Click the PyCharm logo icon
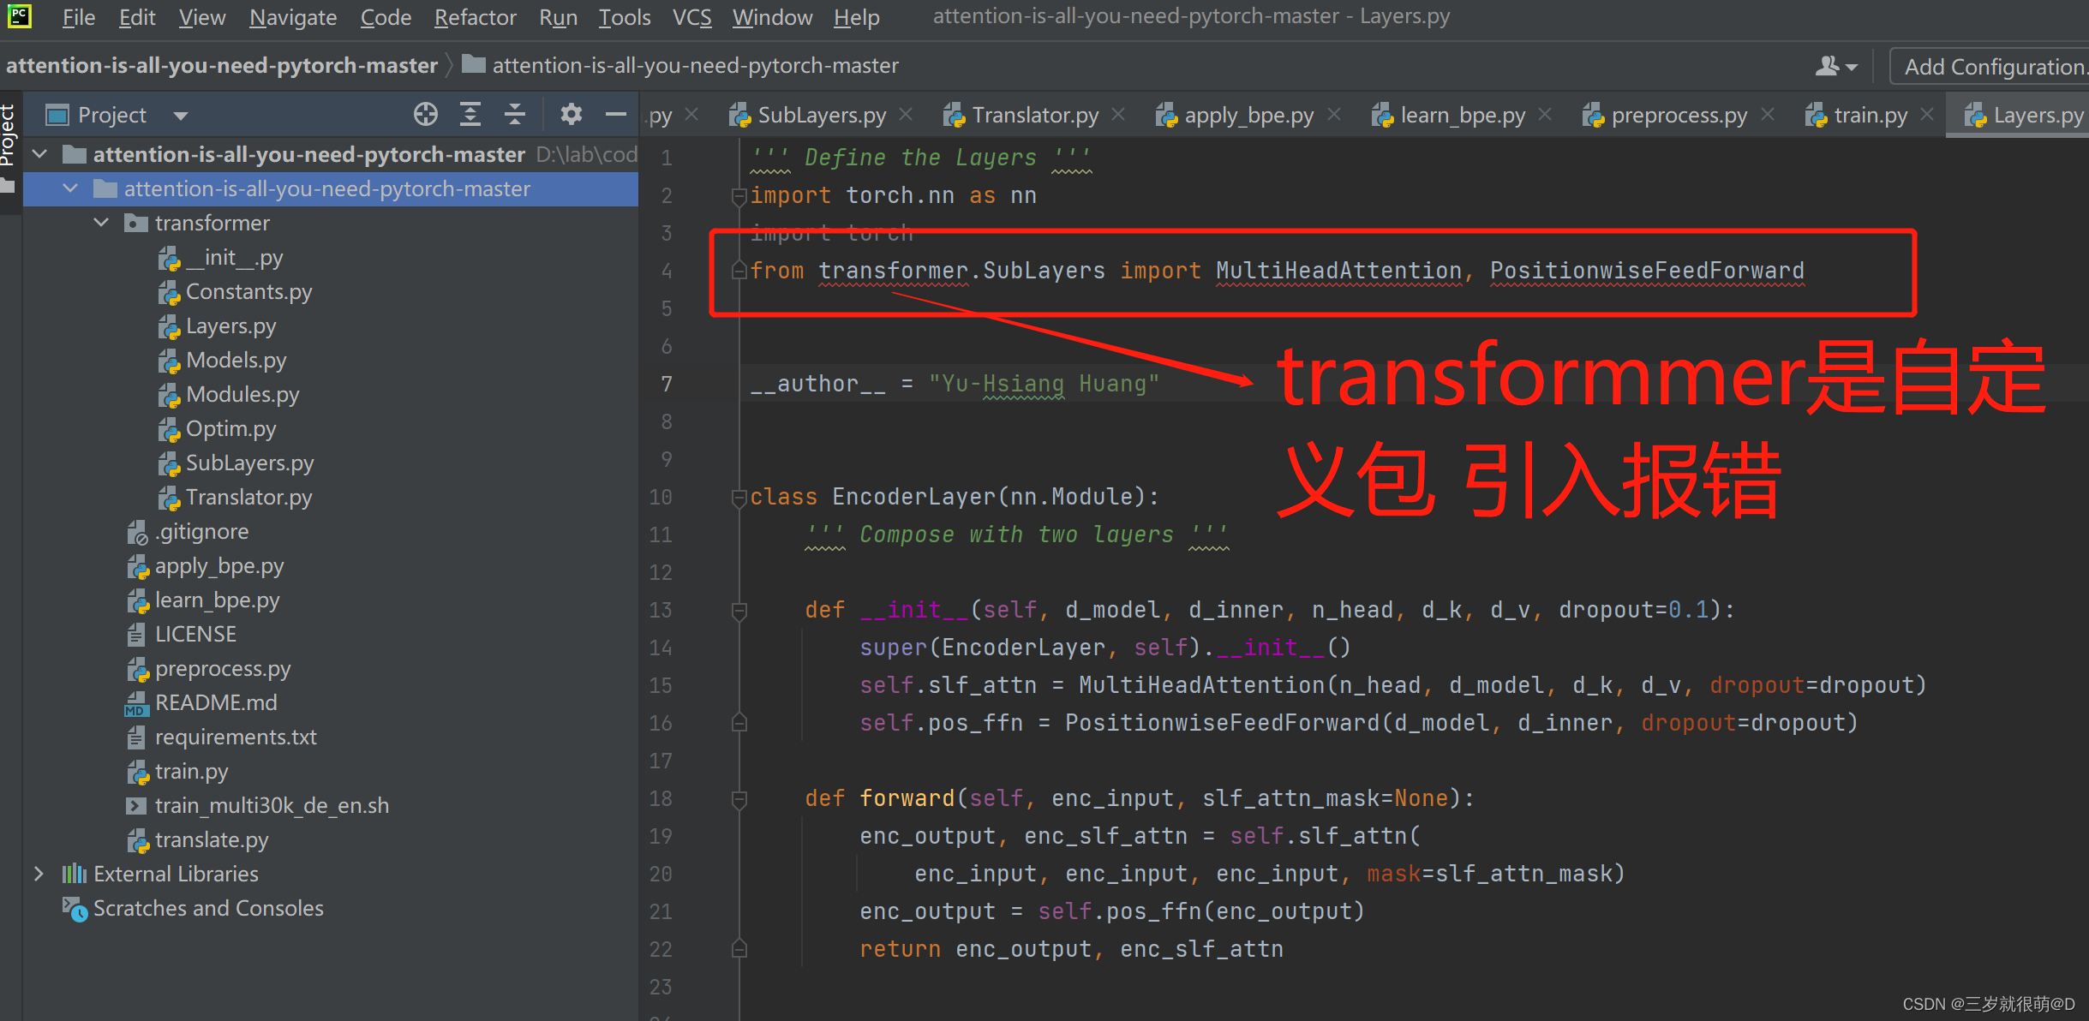Screen dimensions: 2089x1021 [x=19, y=16]
